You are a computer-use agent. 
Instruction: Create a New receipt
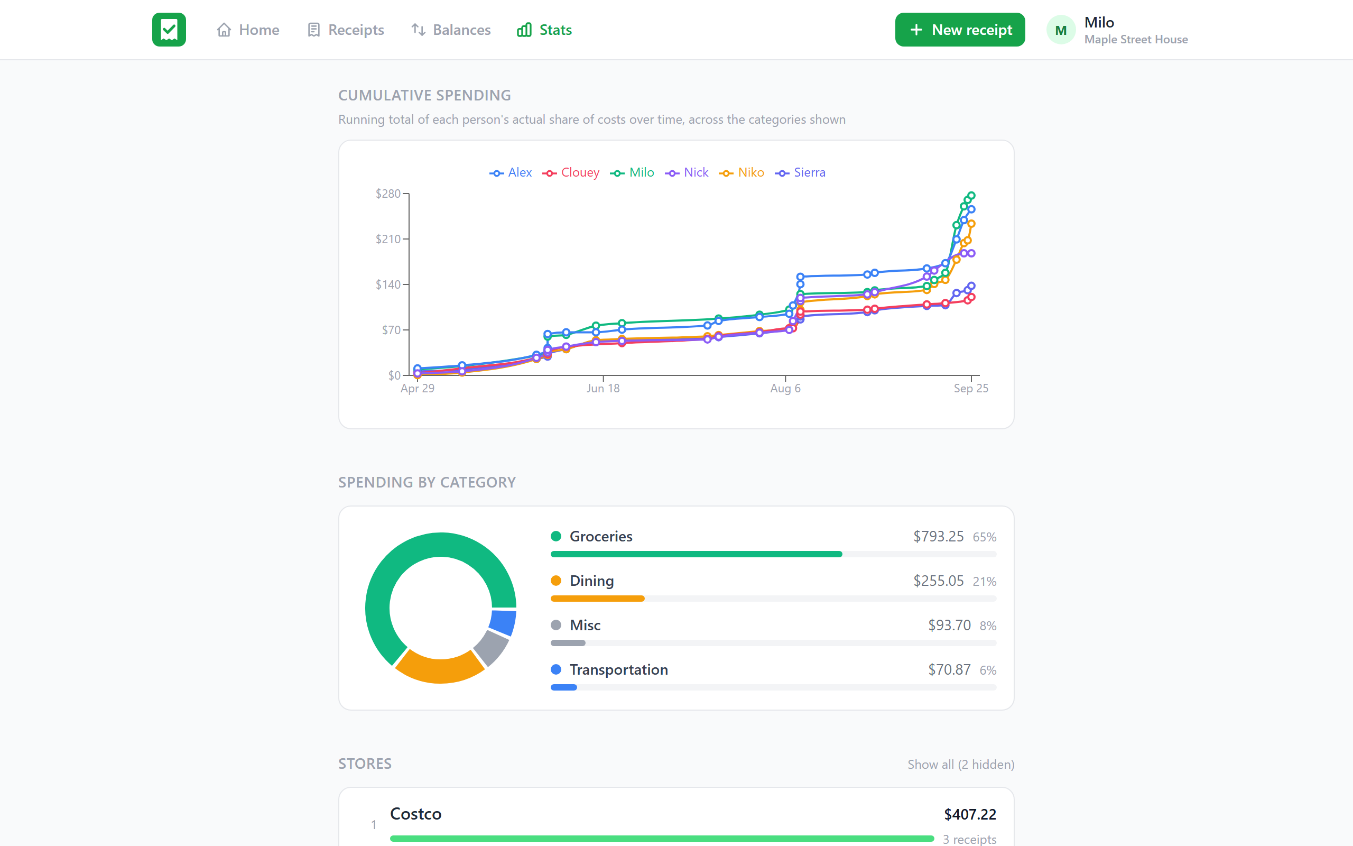coord(960,30)
